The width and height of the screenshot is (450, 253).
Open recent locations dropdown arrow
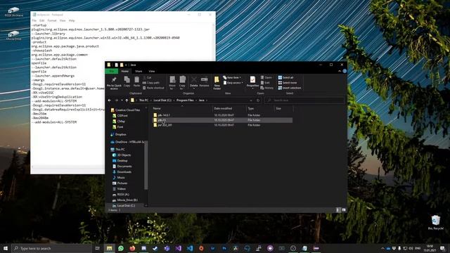[122, 100]
